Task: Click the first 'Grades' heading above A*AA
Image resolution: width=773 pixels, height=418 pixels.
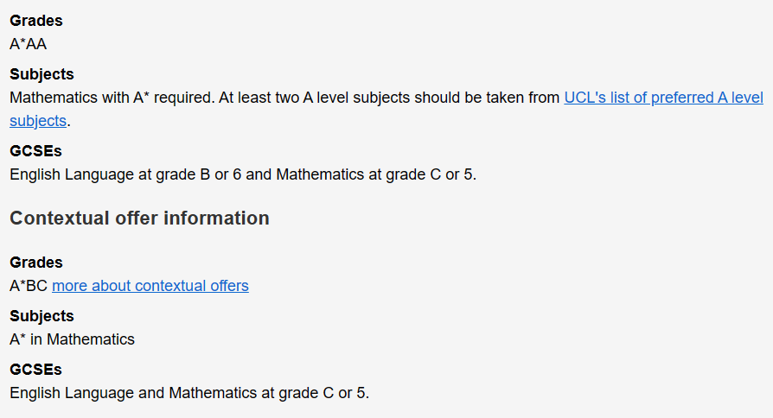Action: click(x=36, y=21)
